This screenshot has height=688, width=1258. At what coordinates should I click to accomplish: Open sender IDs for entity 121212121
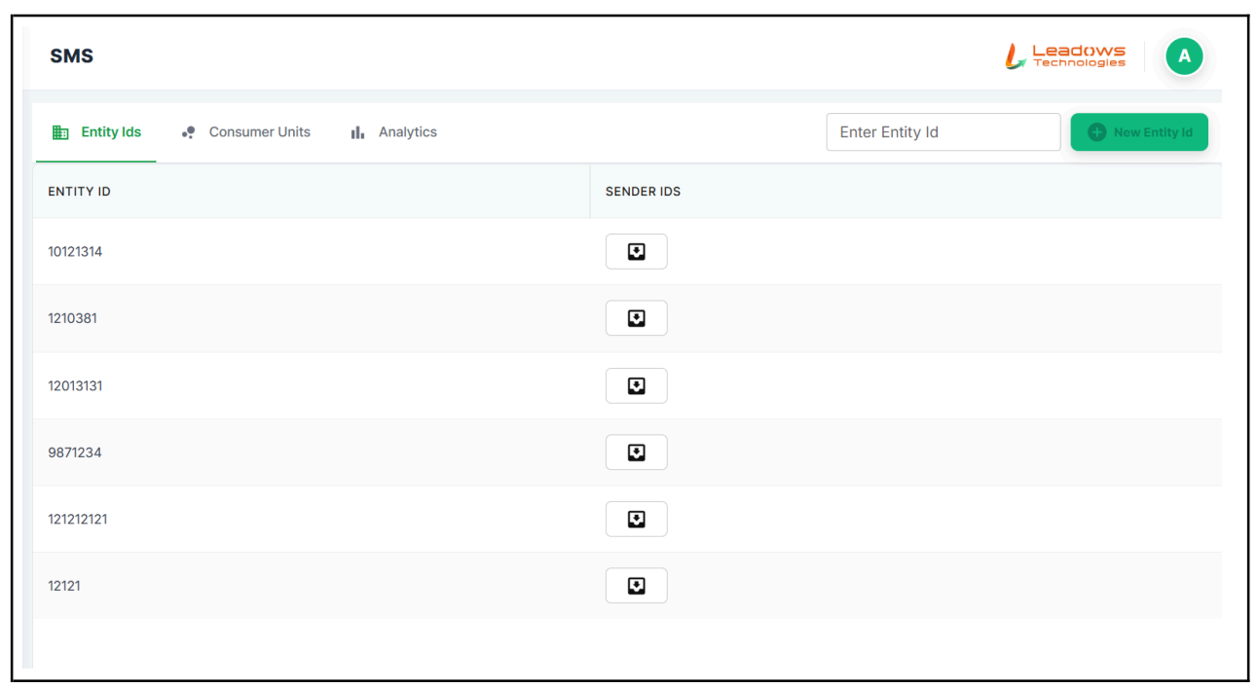pyautogui.click(x=636, y=520)
